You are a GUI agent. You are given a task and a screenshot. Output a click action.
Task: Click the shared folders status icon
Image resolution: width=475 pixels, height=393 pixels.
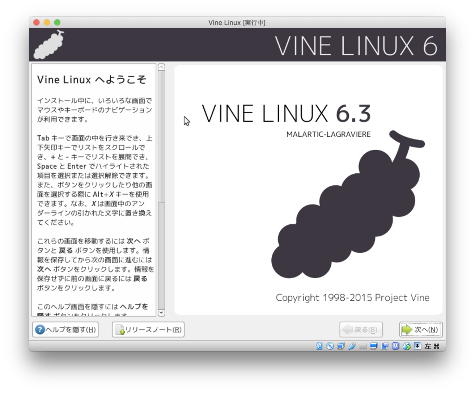pyautogui.click(x=363, y=346)
